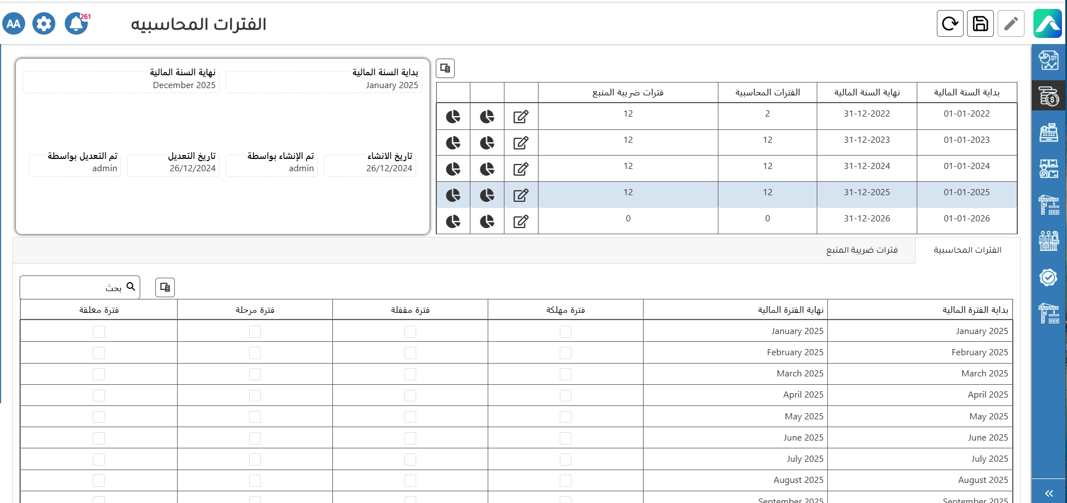The height and width of the screenshot is (503, 1067).
Task: Toggle the فترة مهلكة checkbox for March 2025
Action: coord(565,374)
